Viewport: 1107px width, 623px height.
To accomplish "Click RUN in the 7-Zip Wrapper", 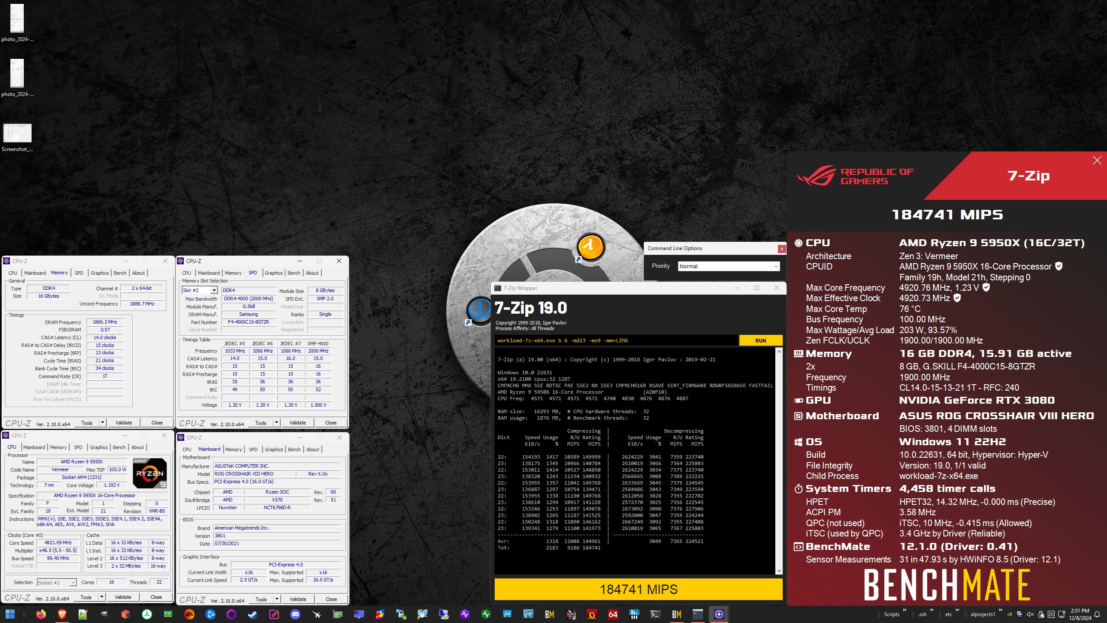I will pyautogui.click(x=761, y=340).
